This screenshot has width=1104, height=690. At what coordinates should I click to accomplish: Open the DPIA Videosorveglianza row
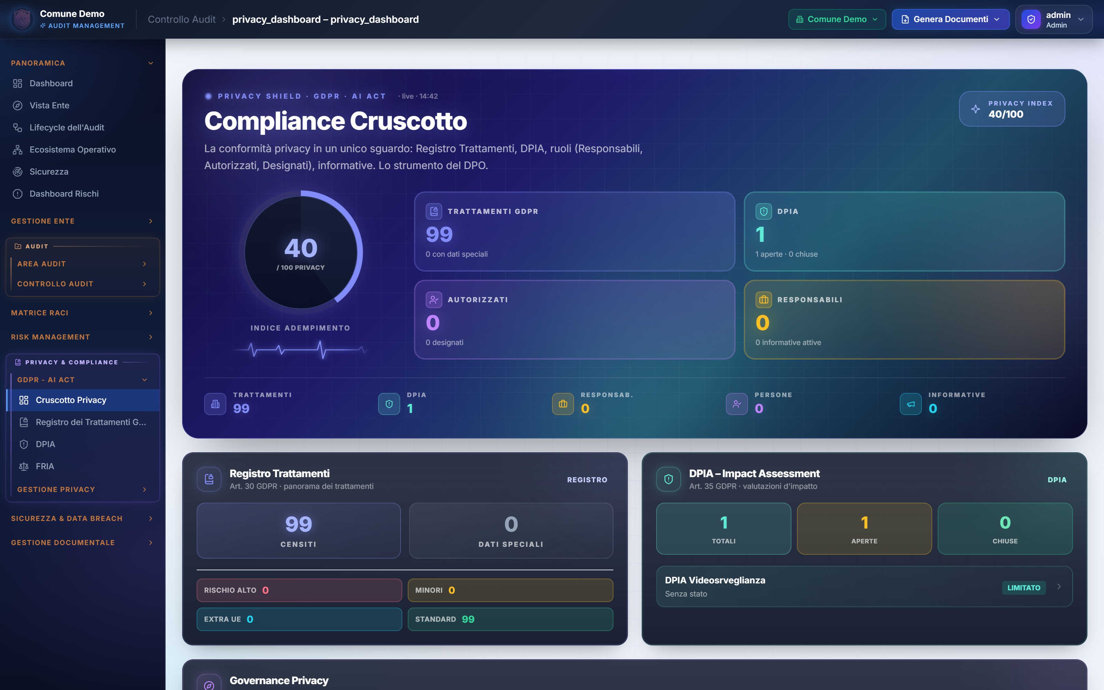(864, 586)
